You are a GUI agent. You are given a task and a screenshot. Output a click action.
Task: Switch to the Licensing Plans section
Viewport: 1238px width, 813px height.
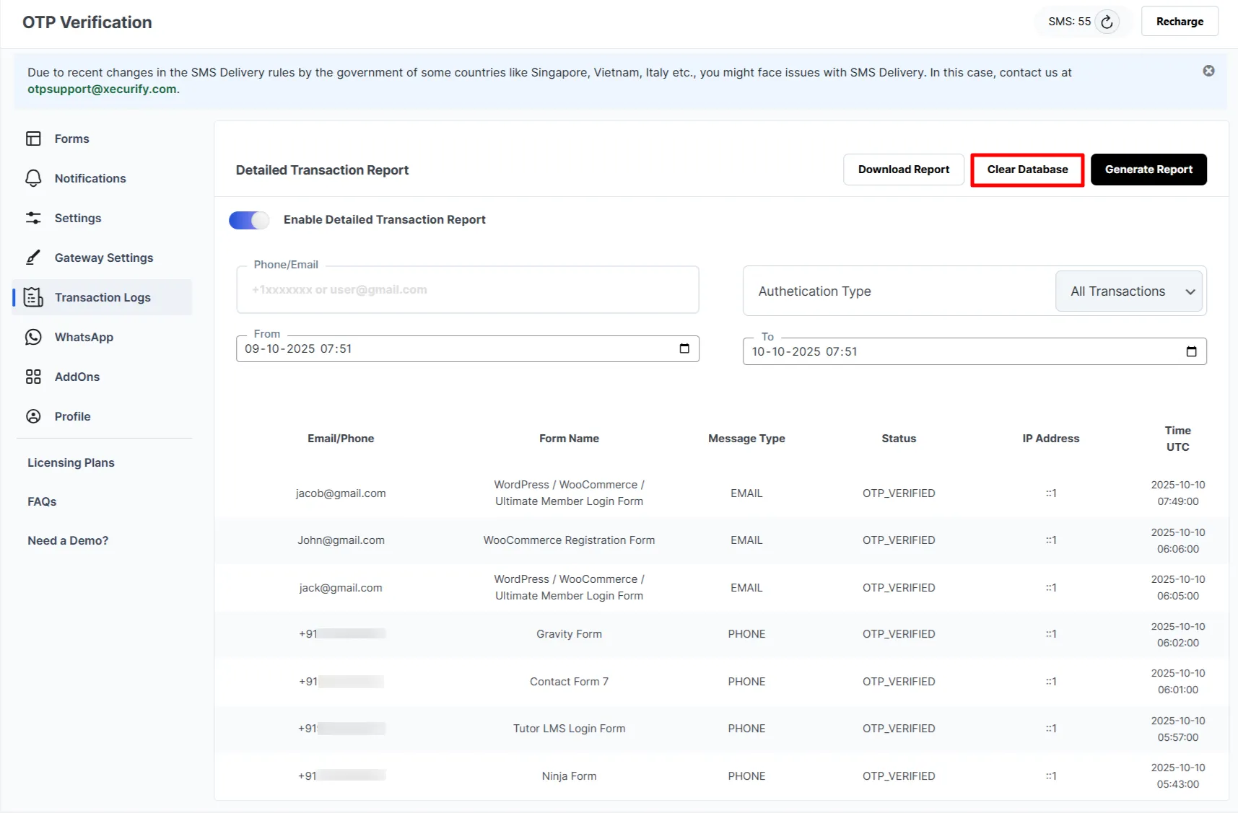[71, 462]
